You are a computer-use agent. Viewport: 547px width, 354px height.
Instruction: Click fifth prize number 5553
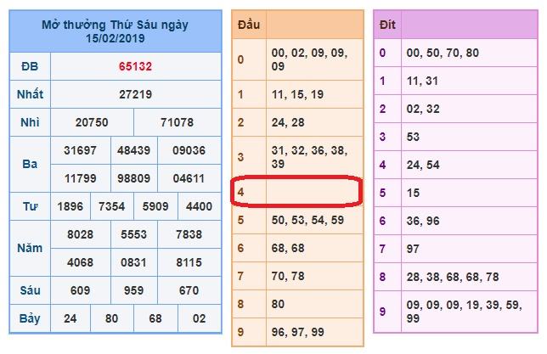click(x=135, y=234)
